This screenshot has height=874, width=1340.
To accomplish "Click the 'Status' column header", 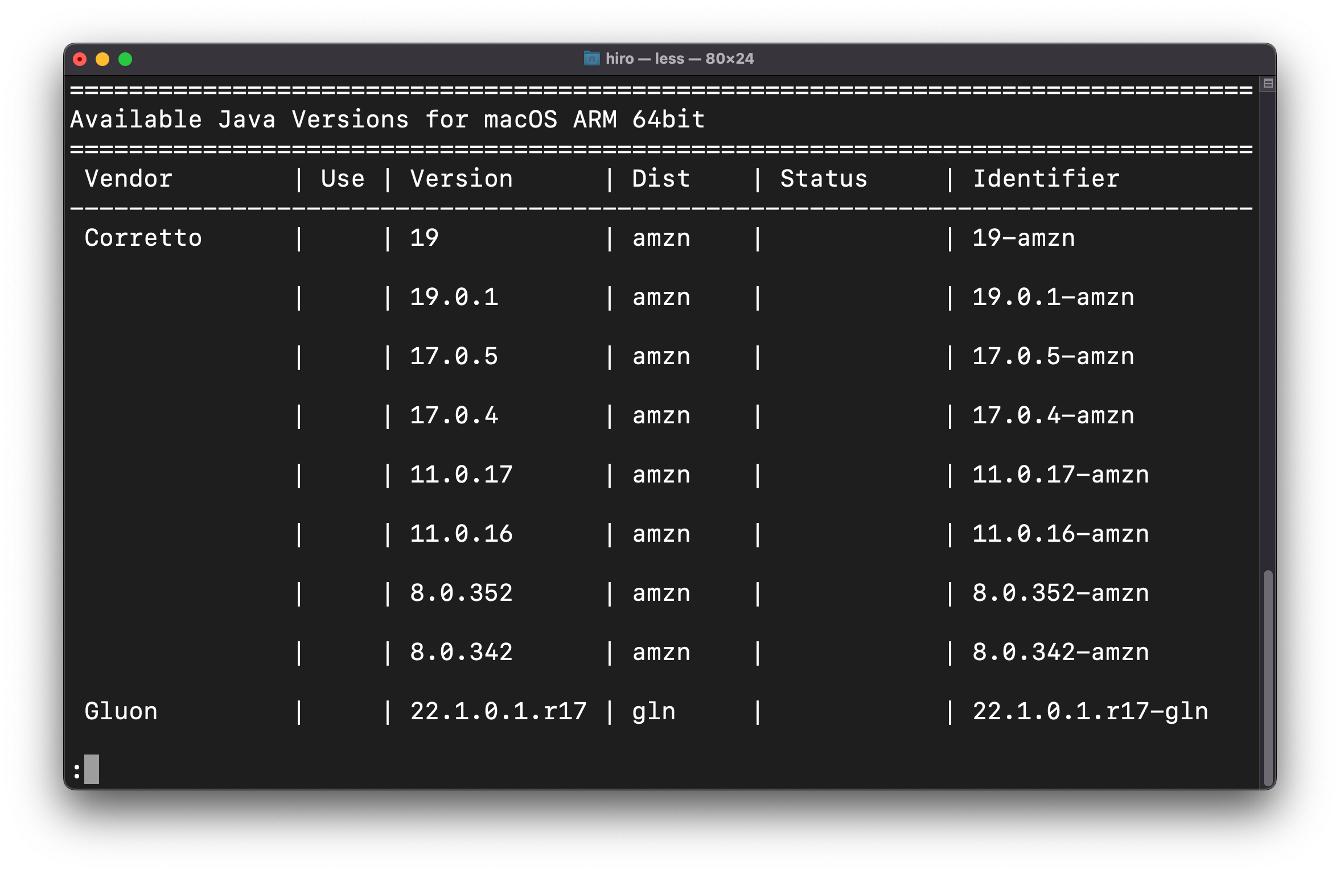I will click(x=824, y=179).
